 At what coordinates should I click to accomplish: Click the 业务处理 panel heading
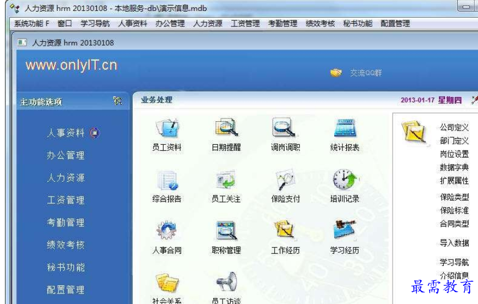[x=156, y=100]
